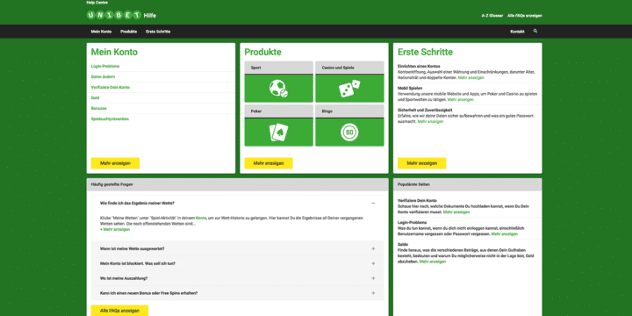The image size is (632, 316).
Task: Open 'Mehr anzeigen' under Verifiziere Dein Konto popular page
Action: click(x=456, y=212)
